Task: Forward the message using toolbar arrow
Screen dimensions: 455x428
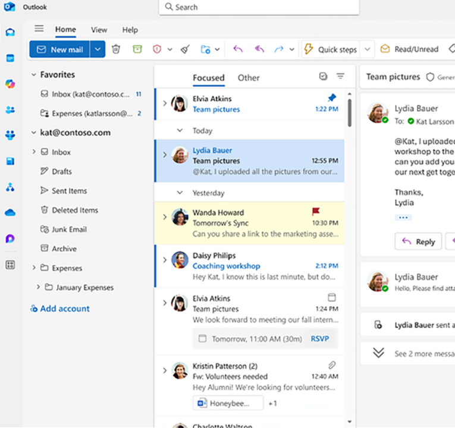Action: pyautogui.click(x=279, y=49)
